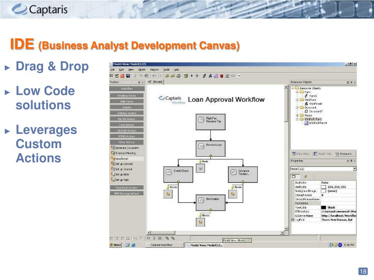
Task: Expand the LogFont property row
Action: pyautogui.click(x=293, y=220)
